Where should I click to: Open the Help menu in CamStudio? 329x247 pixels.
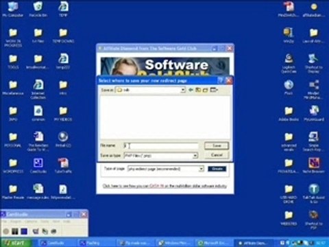pyautogui.click(x=66, y=222)
